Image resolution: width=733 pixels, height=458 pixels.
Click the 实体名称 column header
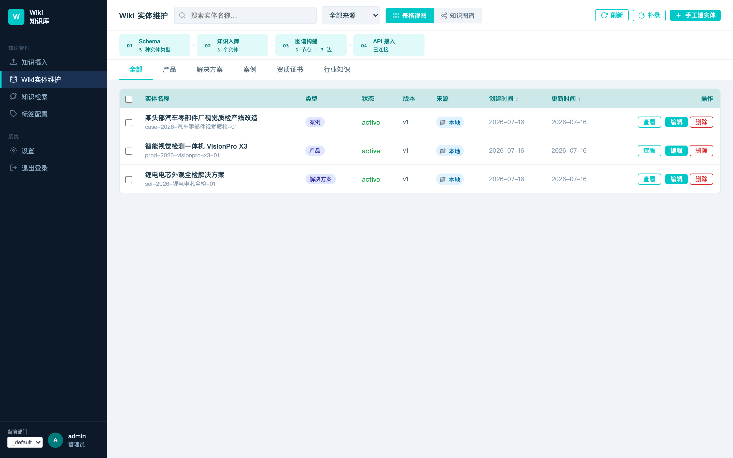157,99
